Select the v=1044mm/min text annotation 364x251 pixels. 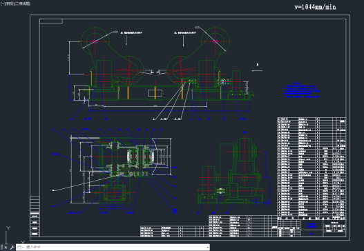pyautogui.click(x=315, y=7)
